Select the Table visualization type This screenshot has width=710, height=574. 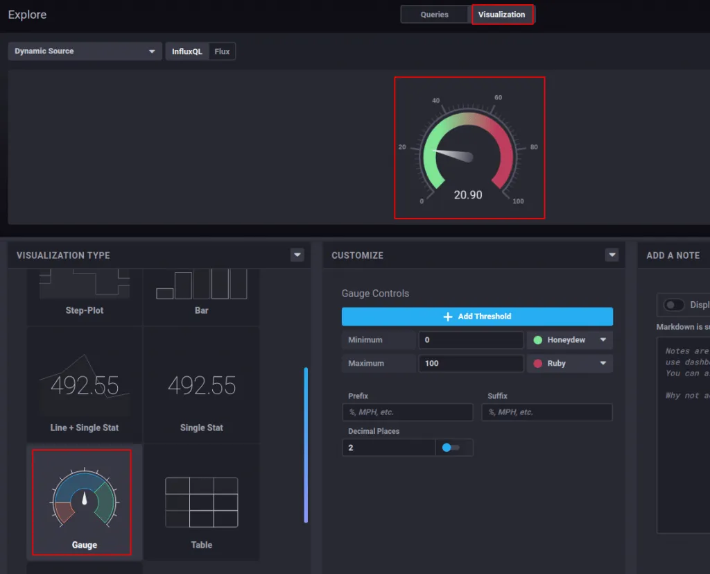(x=202, y=503)
